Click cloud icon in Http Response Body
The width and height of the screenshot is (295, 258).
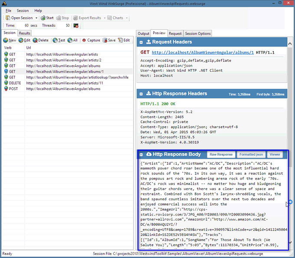[149, 154]
